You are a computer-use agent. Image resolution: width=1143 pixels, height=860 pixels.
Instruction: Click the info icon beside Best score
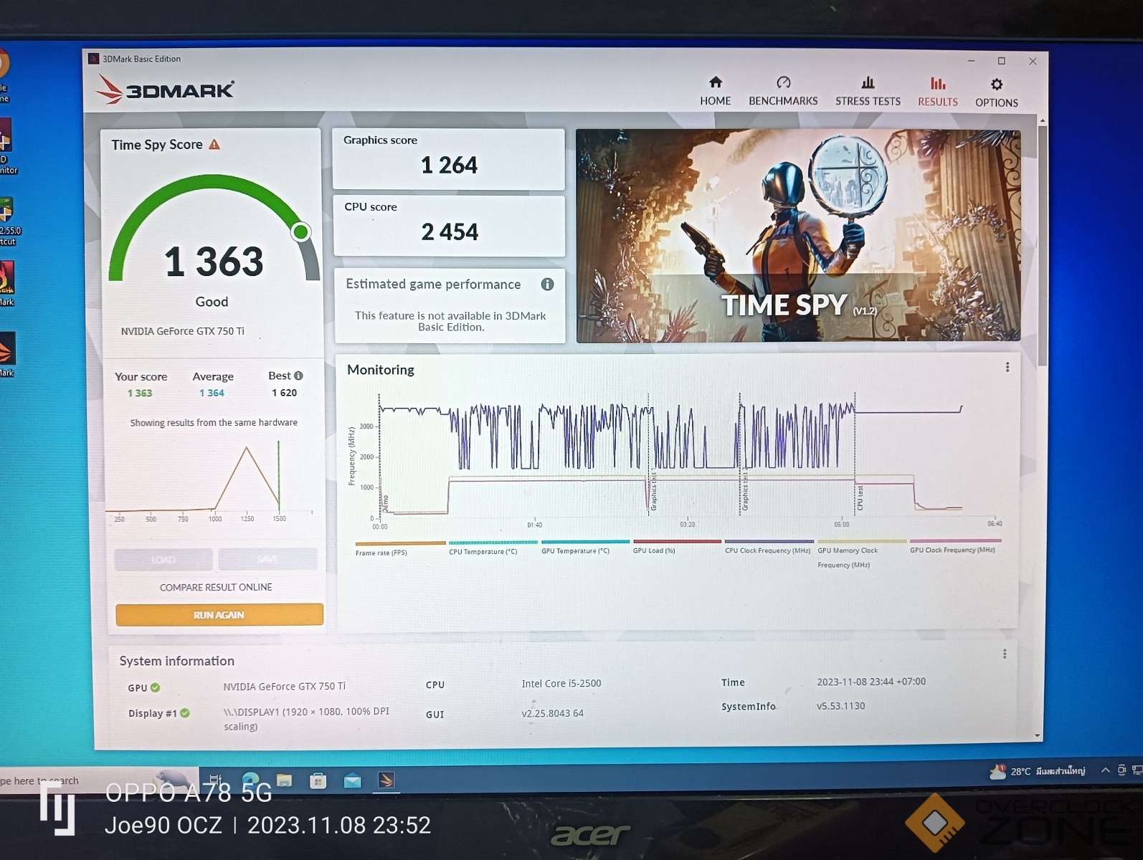click(x=299, y=376)
